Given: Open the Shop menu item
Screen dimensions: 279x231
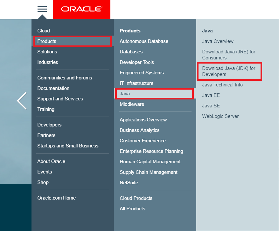Looking at the screenshot, I should point(43,182).
